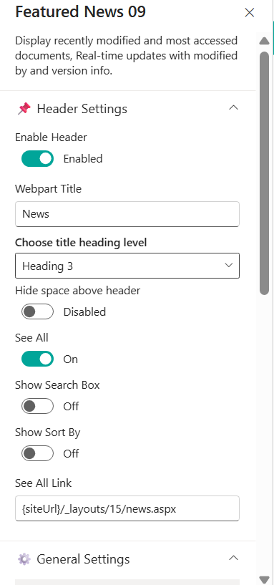Click the Disabled status label
274x585 pixels.
84,311
